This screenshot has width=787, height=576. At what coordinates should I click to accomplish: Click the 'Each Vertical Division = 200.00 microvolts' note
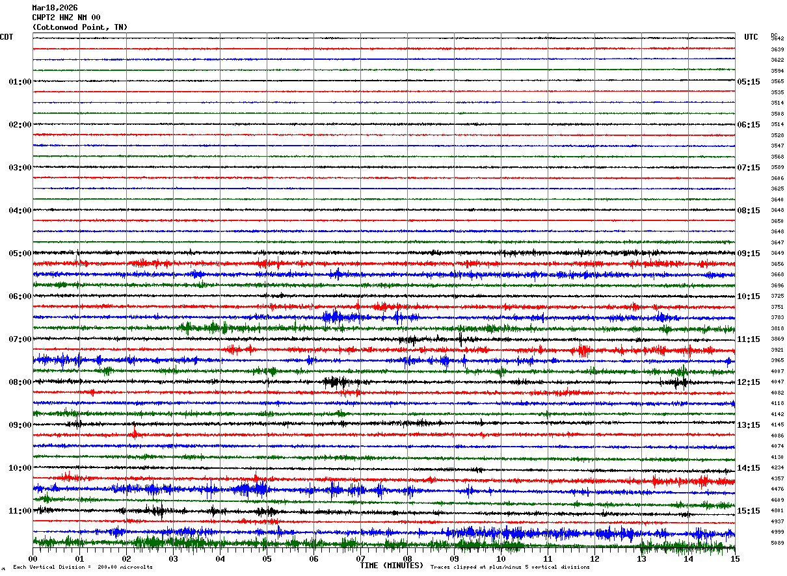[83, 568]
